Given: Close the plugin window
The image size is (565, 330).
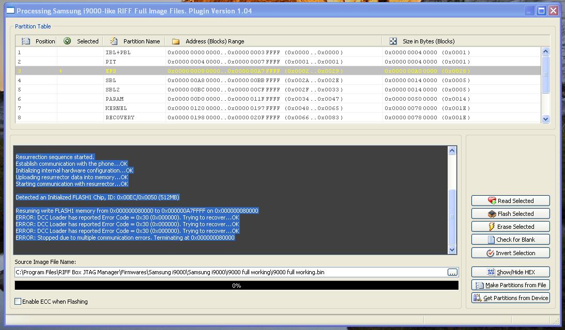Looking at the screenshot, I should (553, 11).
